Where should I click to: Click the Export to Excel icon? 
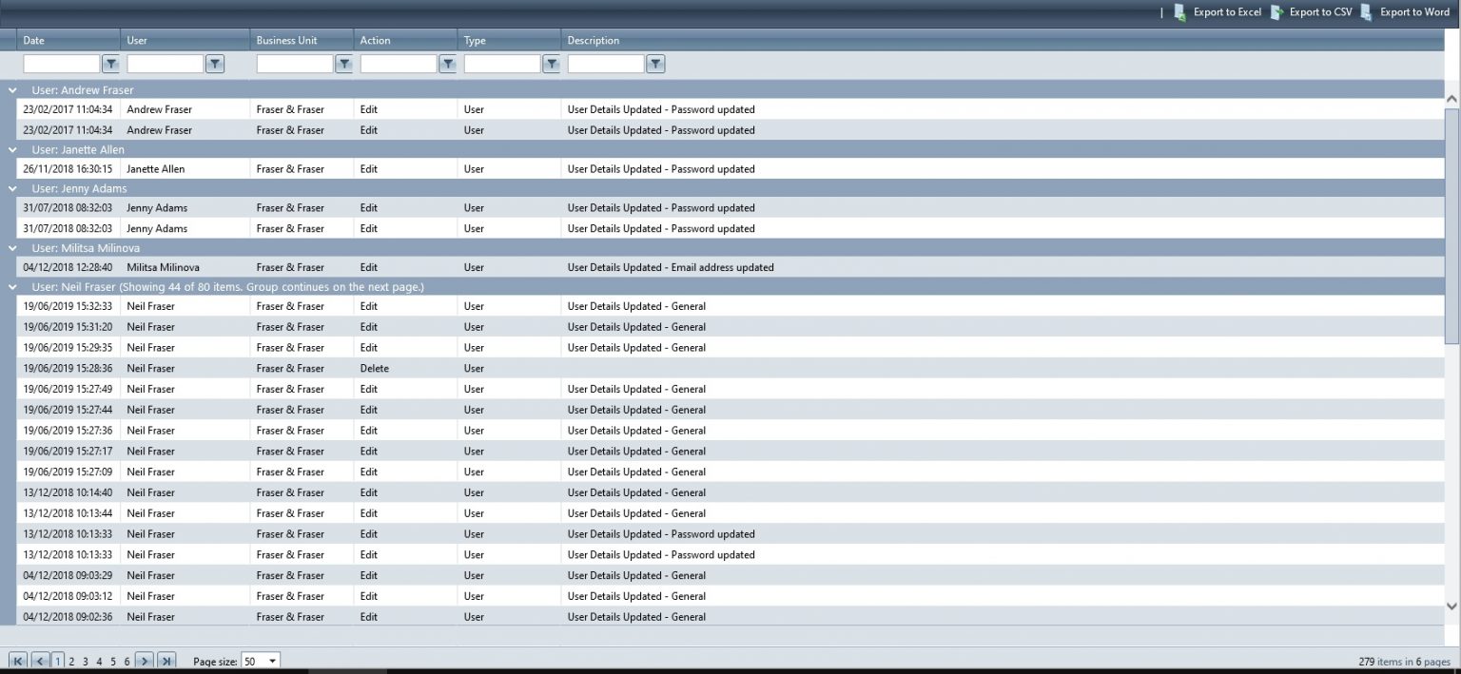1179,12
